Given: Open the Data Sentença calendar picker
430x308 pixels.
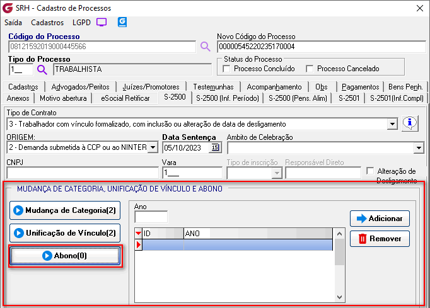Looking at the screenshot, I should coord(215,147).
